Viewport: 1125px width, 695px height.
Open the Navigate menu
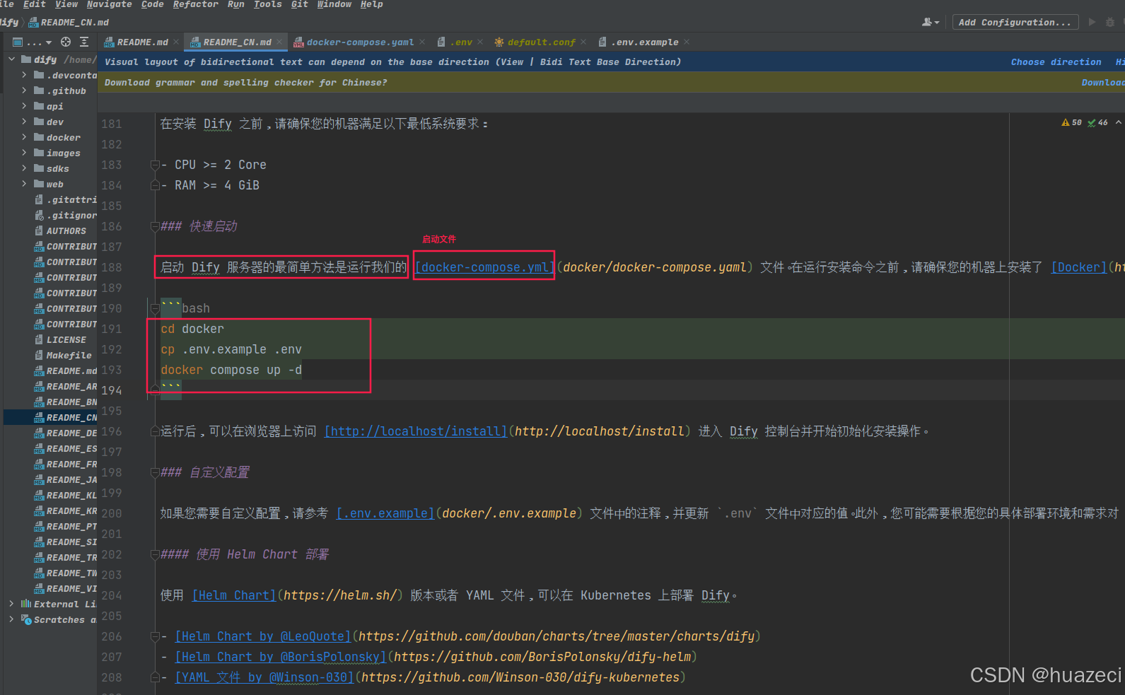coord(110,4)
